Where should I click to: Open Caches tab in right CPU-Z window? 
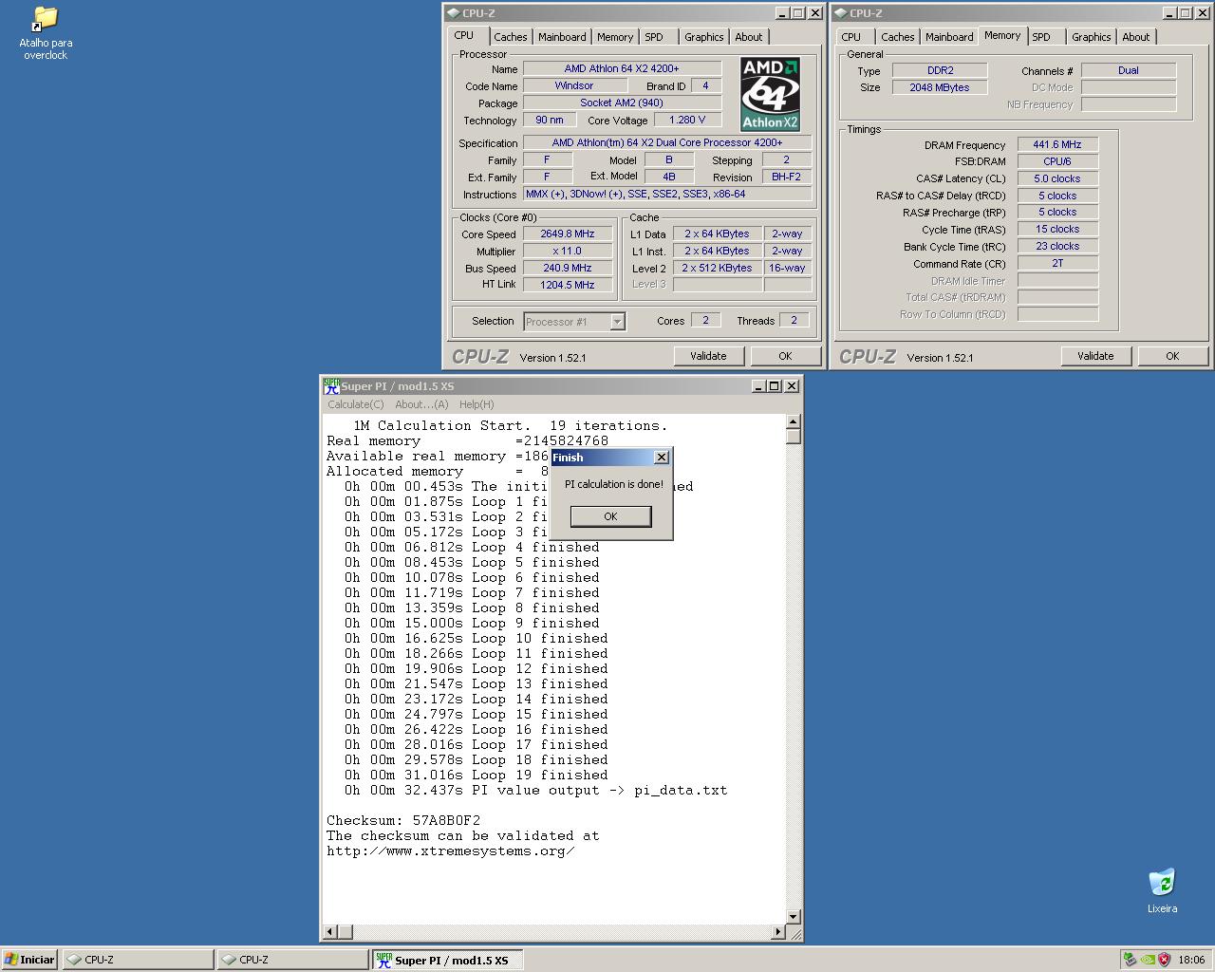(898, 37)
